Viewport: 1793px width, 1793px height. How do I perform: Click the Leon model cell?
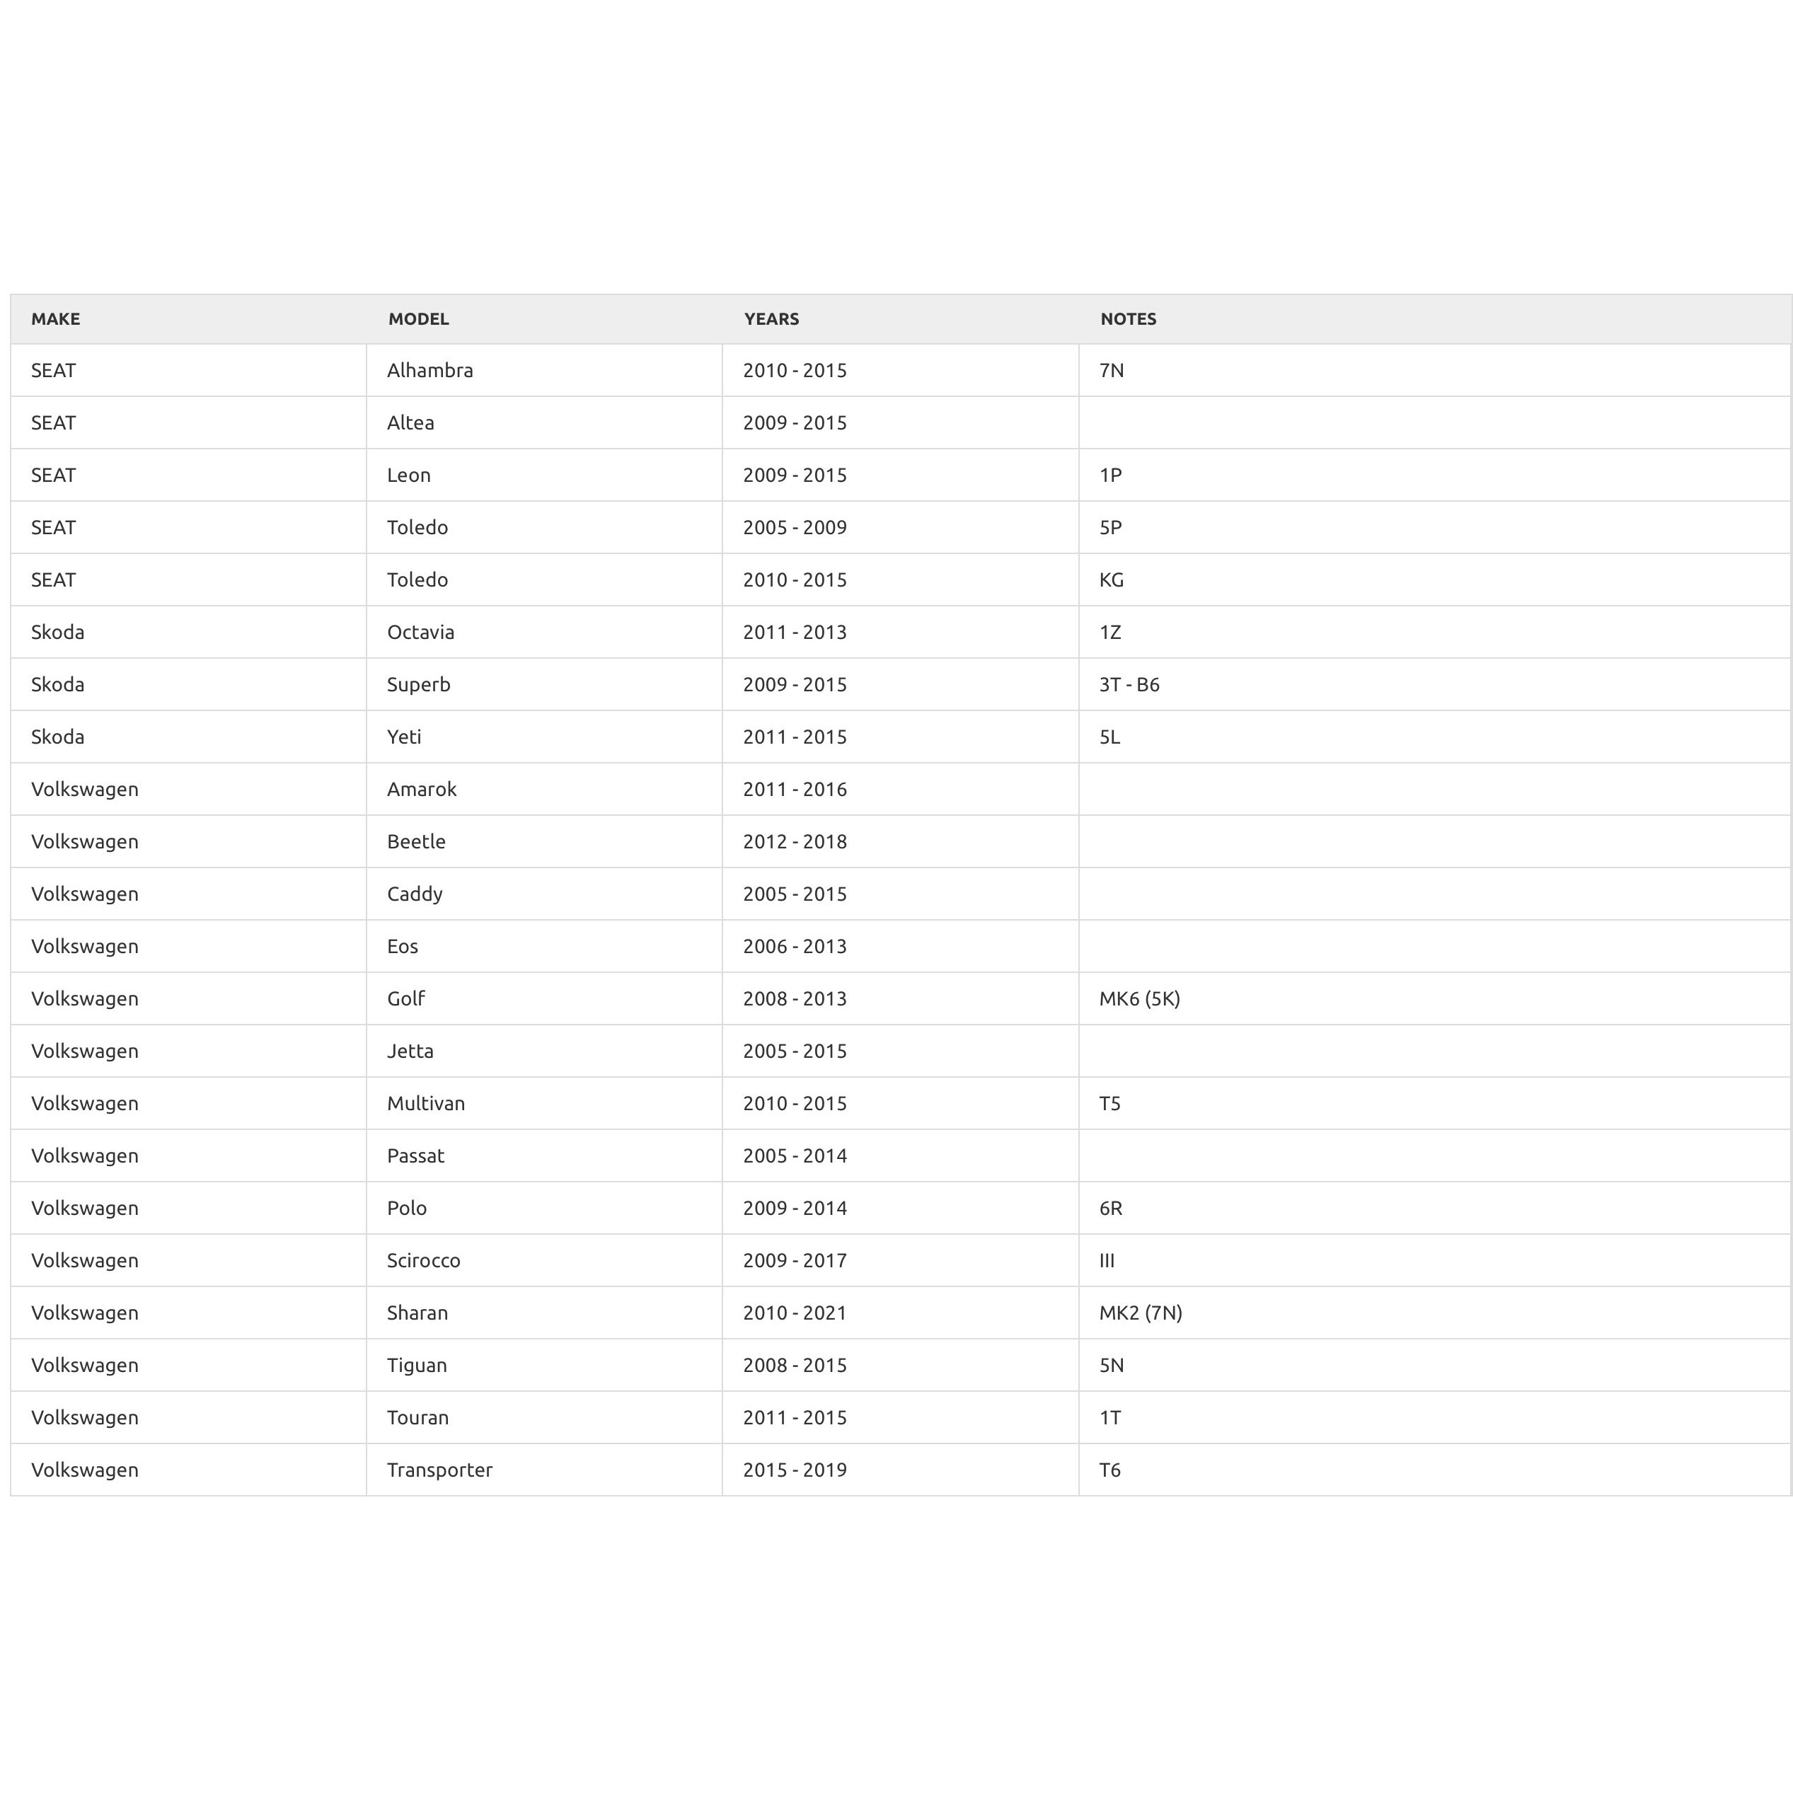pyautogui.click(x=408, y=475)
